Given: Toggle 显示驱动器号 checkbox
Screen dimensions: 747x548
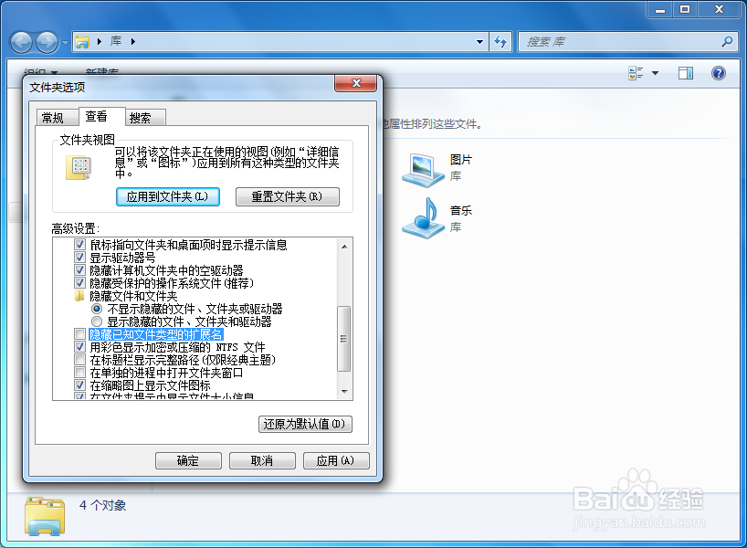Looking at the screenshot, I should [x=80, y=258].
